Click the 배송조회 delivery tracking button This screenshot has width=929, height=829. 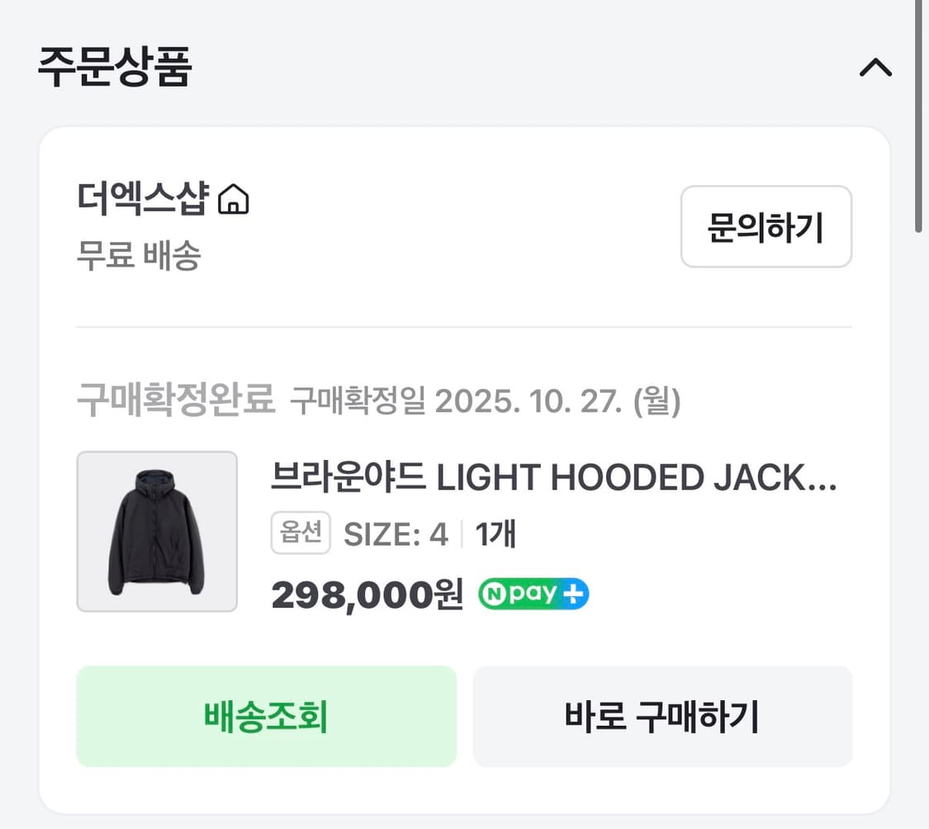click(266, 717)
